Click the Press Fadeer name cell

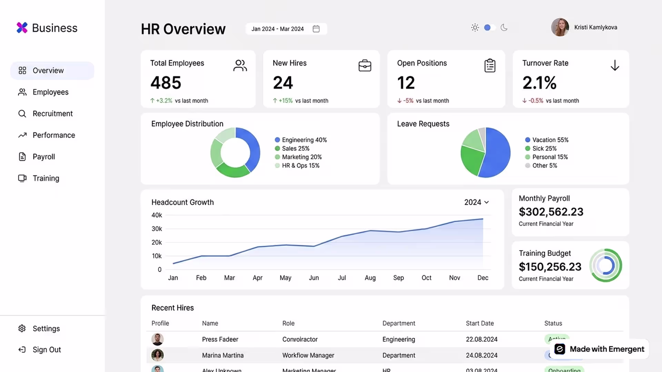pyautogui.click(x=220, y=339)
